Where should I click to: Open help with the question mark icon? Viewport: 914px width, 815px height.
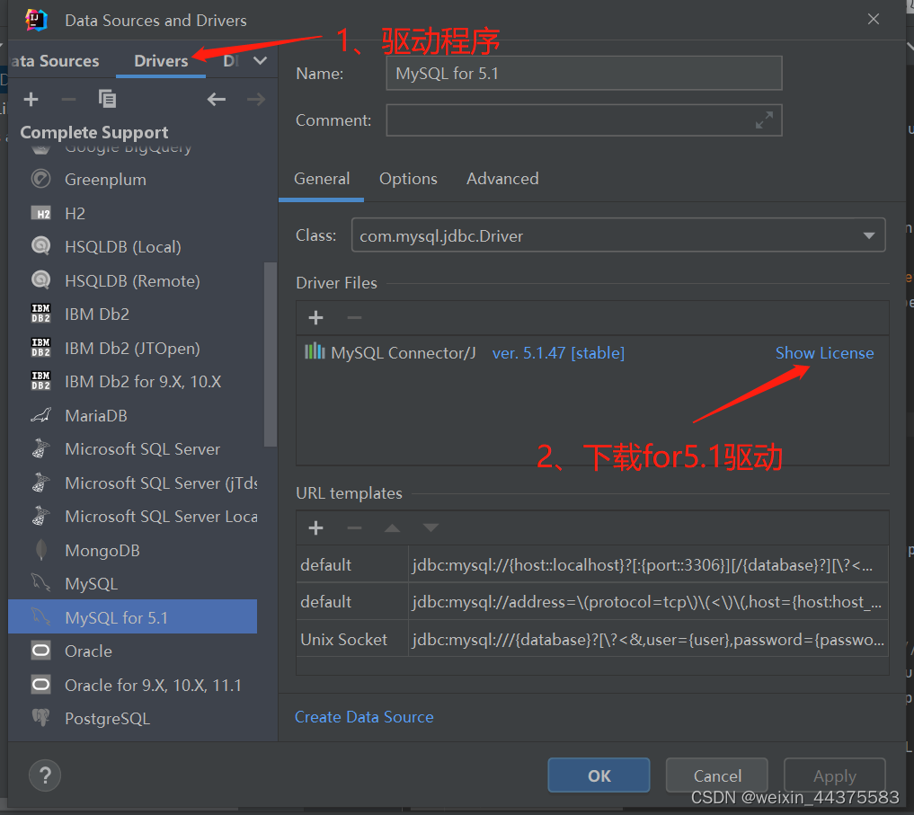click(x=45, y=775)
